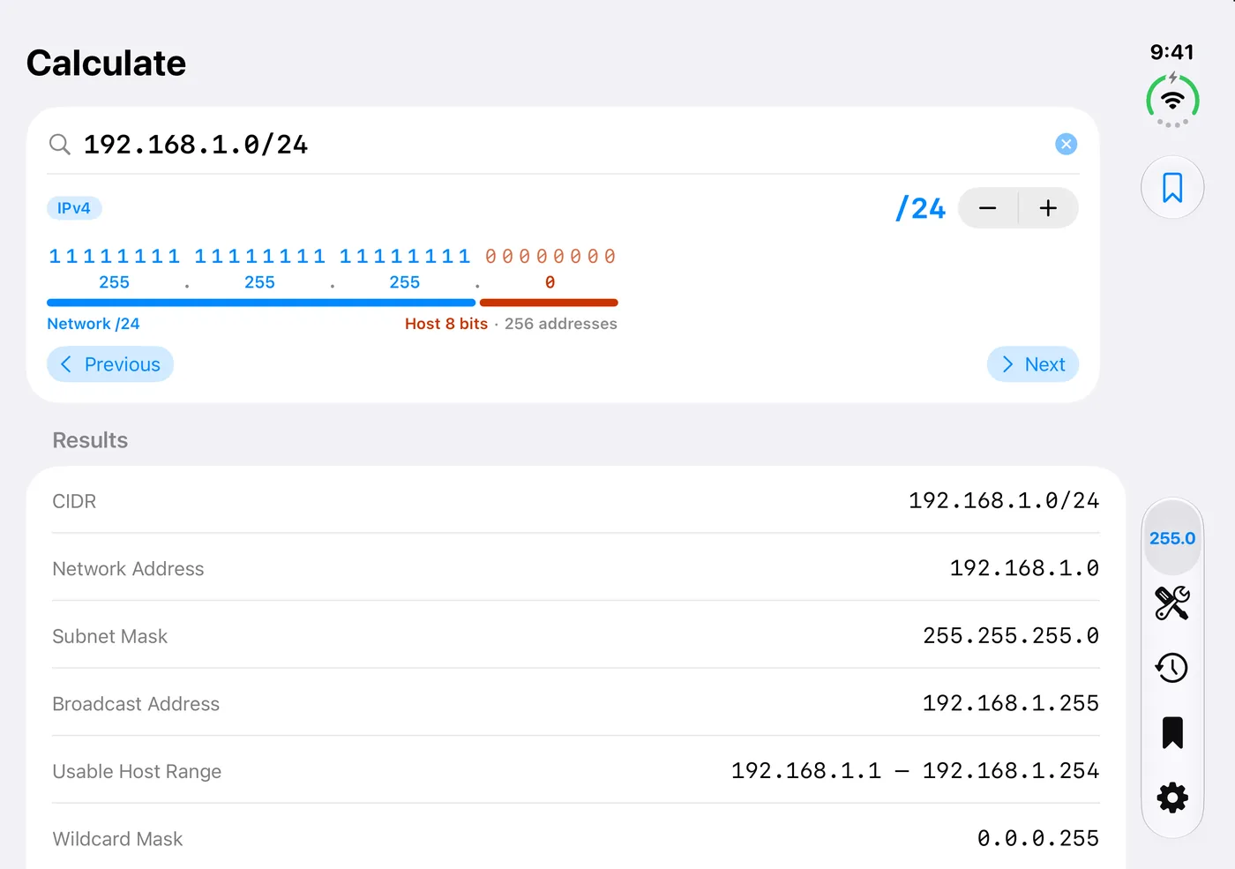1235x869 pixels.
Task: Bookmark this subnet with outline bookmark icon
Action: tap(1172, 187)
